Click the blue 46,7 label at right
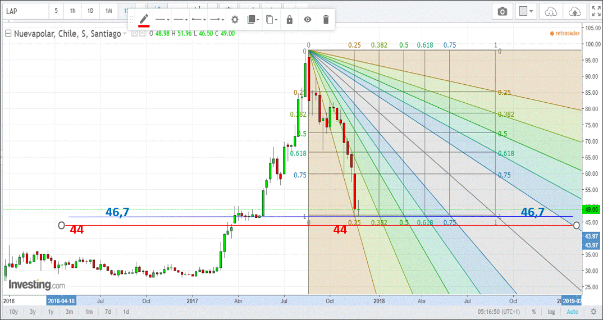Viewport: 603px width, 320px height. tap(533, 212)
